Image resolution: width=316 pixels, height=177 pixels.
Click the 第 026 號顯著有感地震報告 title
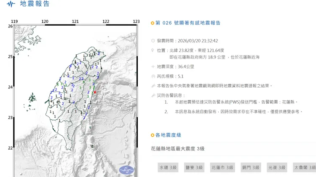click(x=188, y=23)
